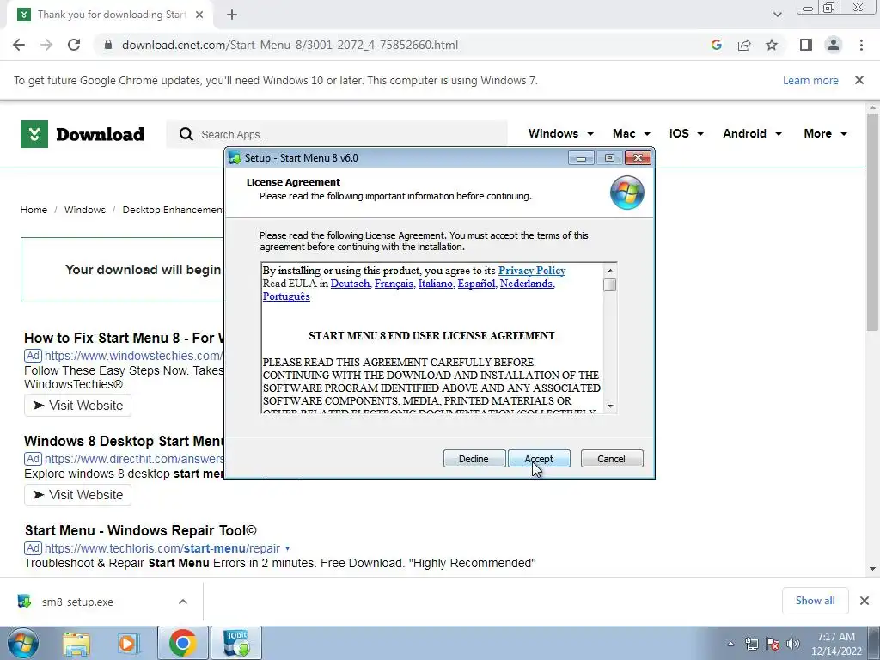The height and width of the screenshot is (660, 880).
Task: Open Windows Media Player from taskbar
Action: [128, 643]
